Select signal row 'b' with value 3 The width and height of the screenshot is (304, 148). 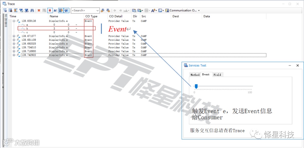57,28
